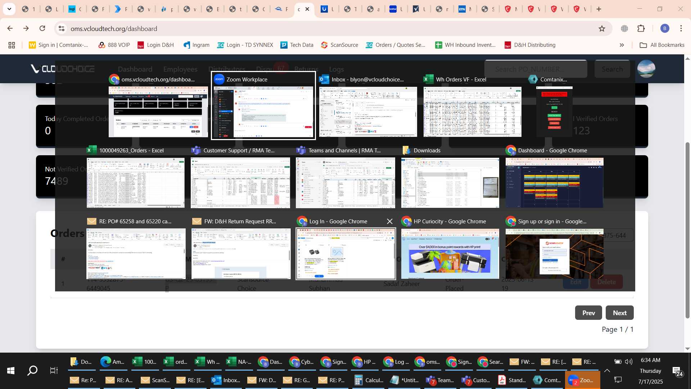Image resolution: width=691 pixels, height=389 pixels.
Task: Open the Calculator taskbar item
Action: point(369,380)
